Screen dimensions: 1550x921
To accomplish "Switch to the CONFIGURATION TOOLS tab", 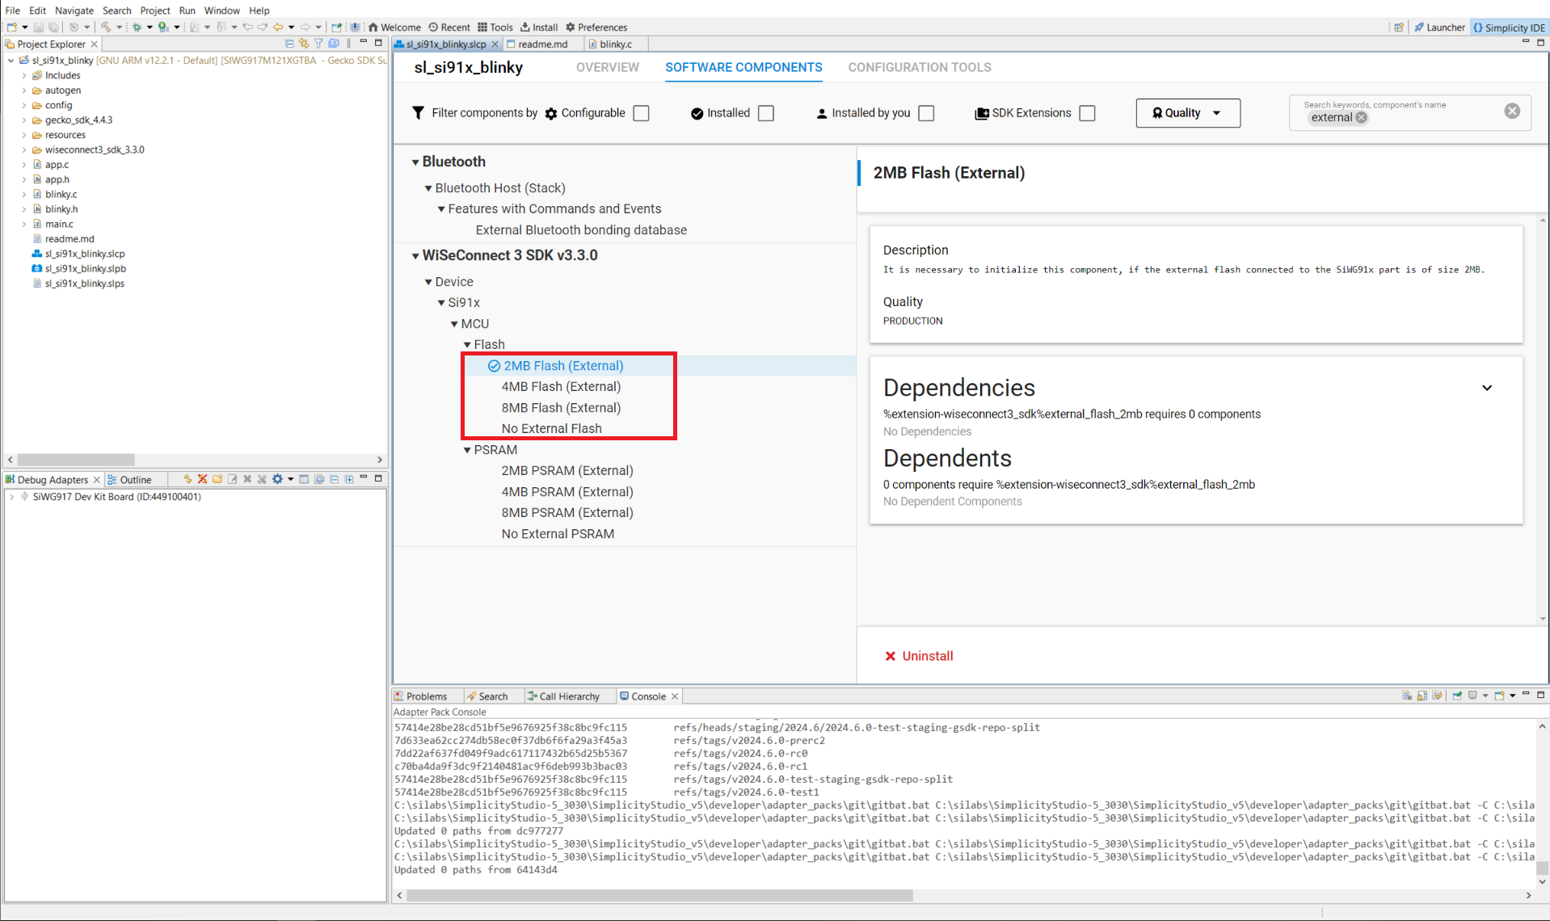I will (919, 67).
